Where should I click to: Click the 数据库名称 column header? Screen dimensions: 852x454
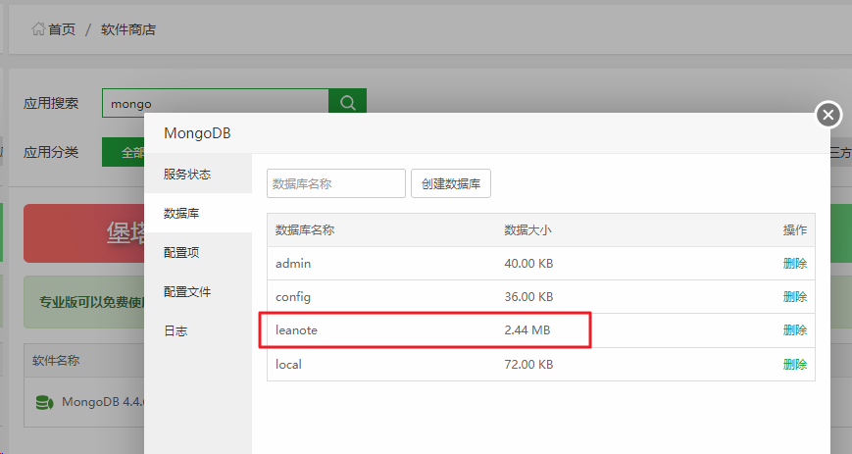tap(305, 230)
